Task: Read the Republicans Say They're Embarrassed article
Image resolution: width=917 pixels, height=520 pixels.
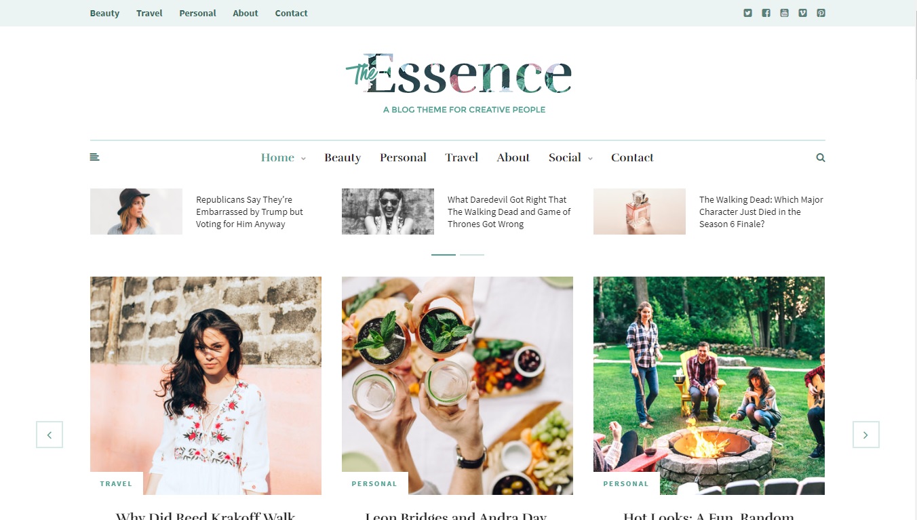Action: tap(250, 212)
